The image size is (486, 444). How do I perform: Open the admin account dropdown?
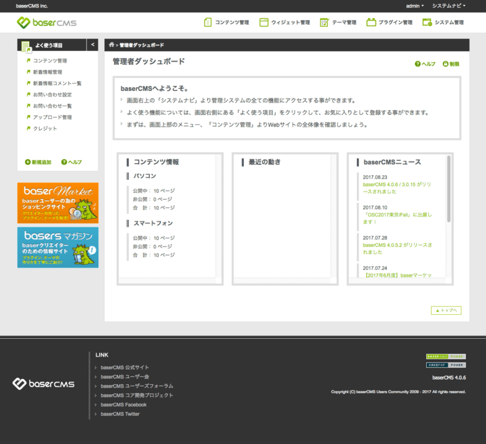coord(412,6)
